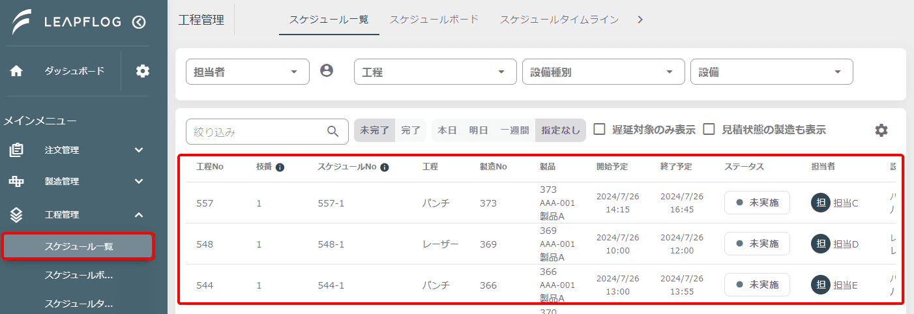Open the 担当者 dropdown
This screenshot has height=314, width=914.
tap(248, 72)
